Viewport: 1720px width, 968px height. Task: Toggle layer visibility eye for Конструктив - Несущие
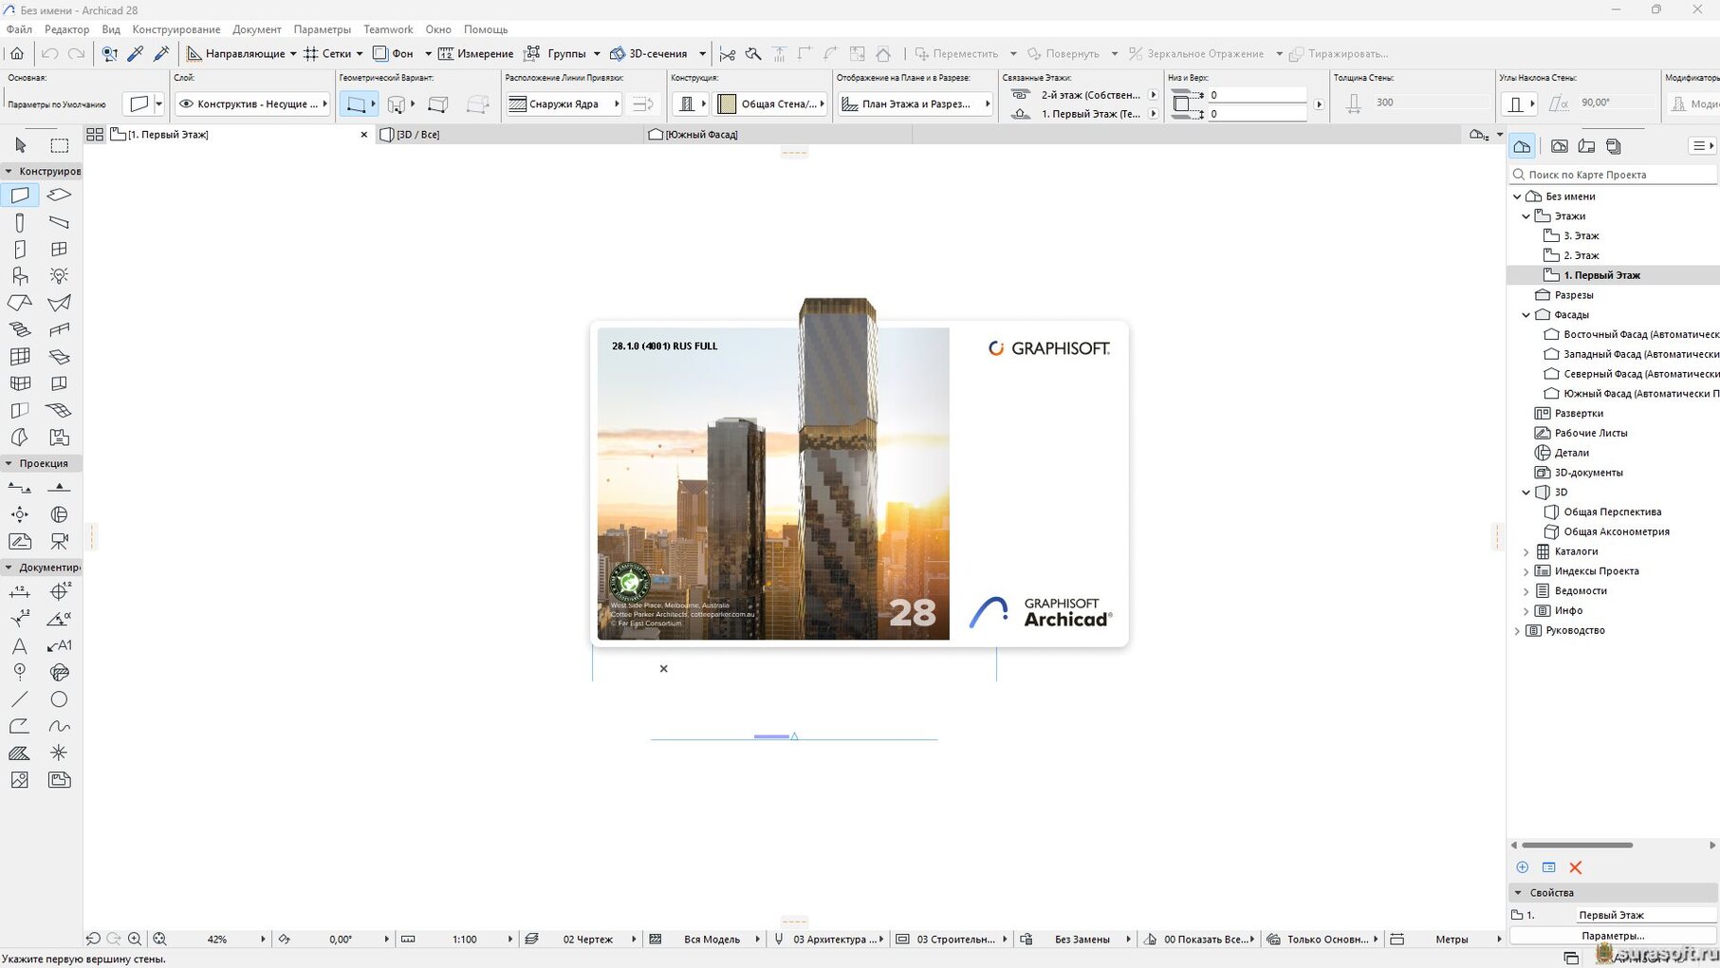coord(187,103)
